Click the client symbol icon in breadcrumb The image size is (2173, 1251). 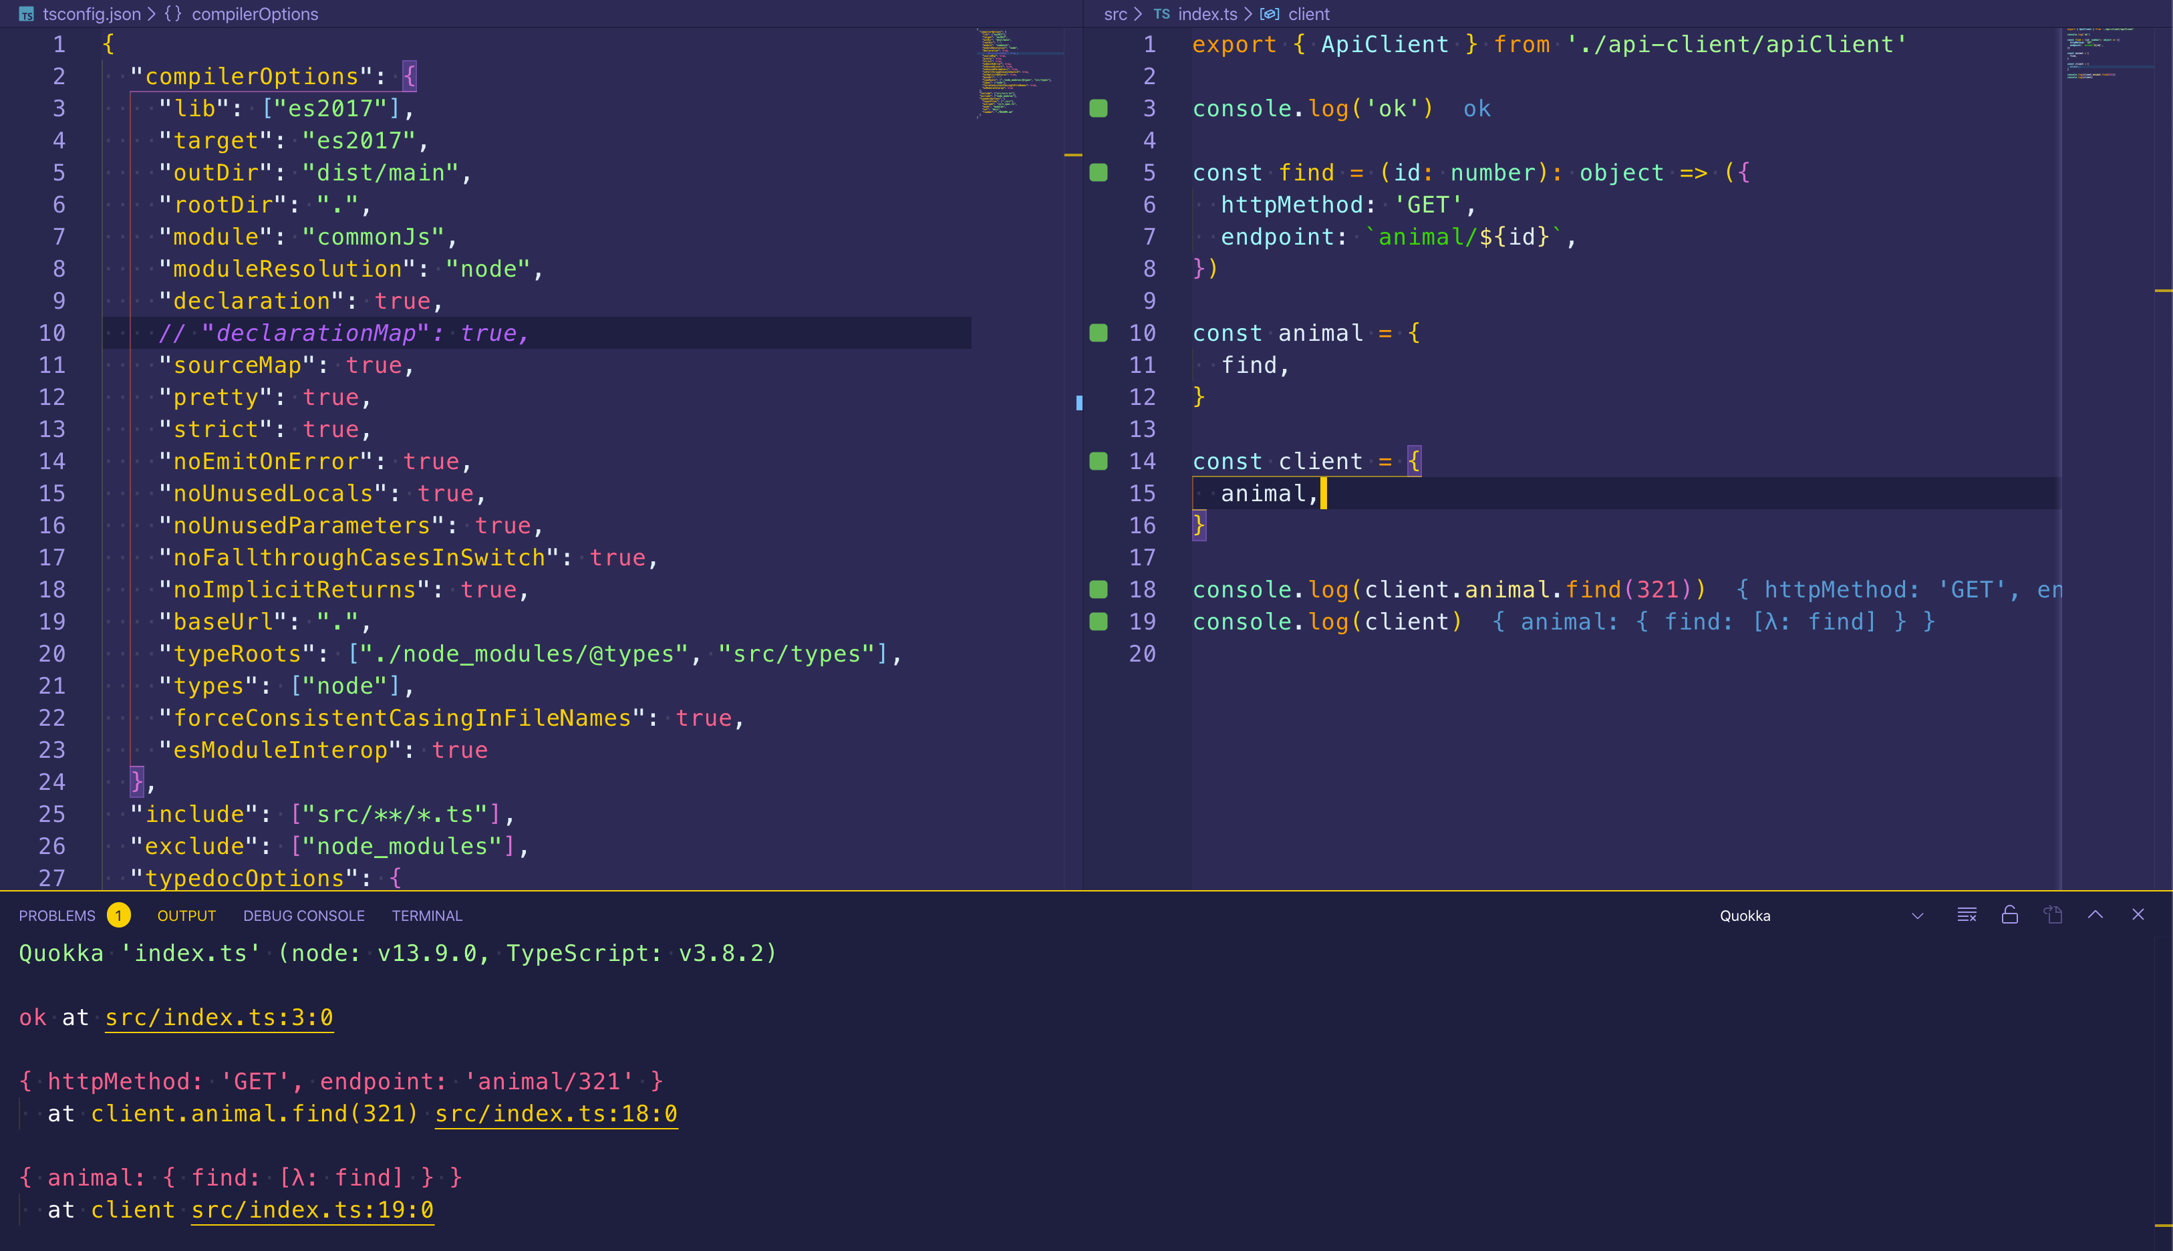[x=1270, y=14]
